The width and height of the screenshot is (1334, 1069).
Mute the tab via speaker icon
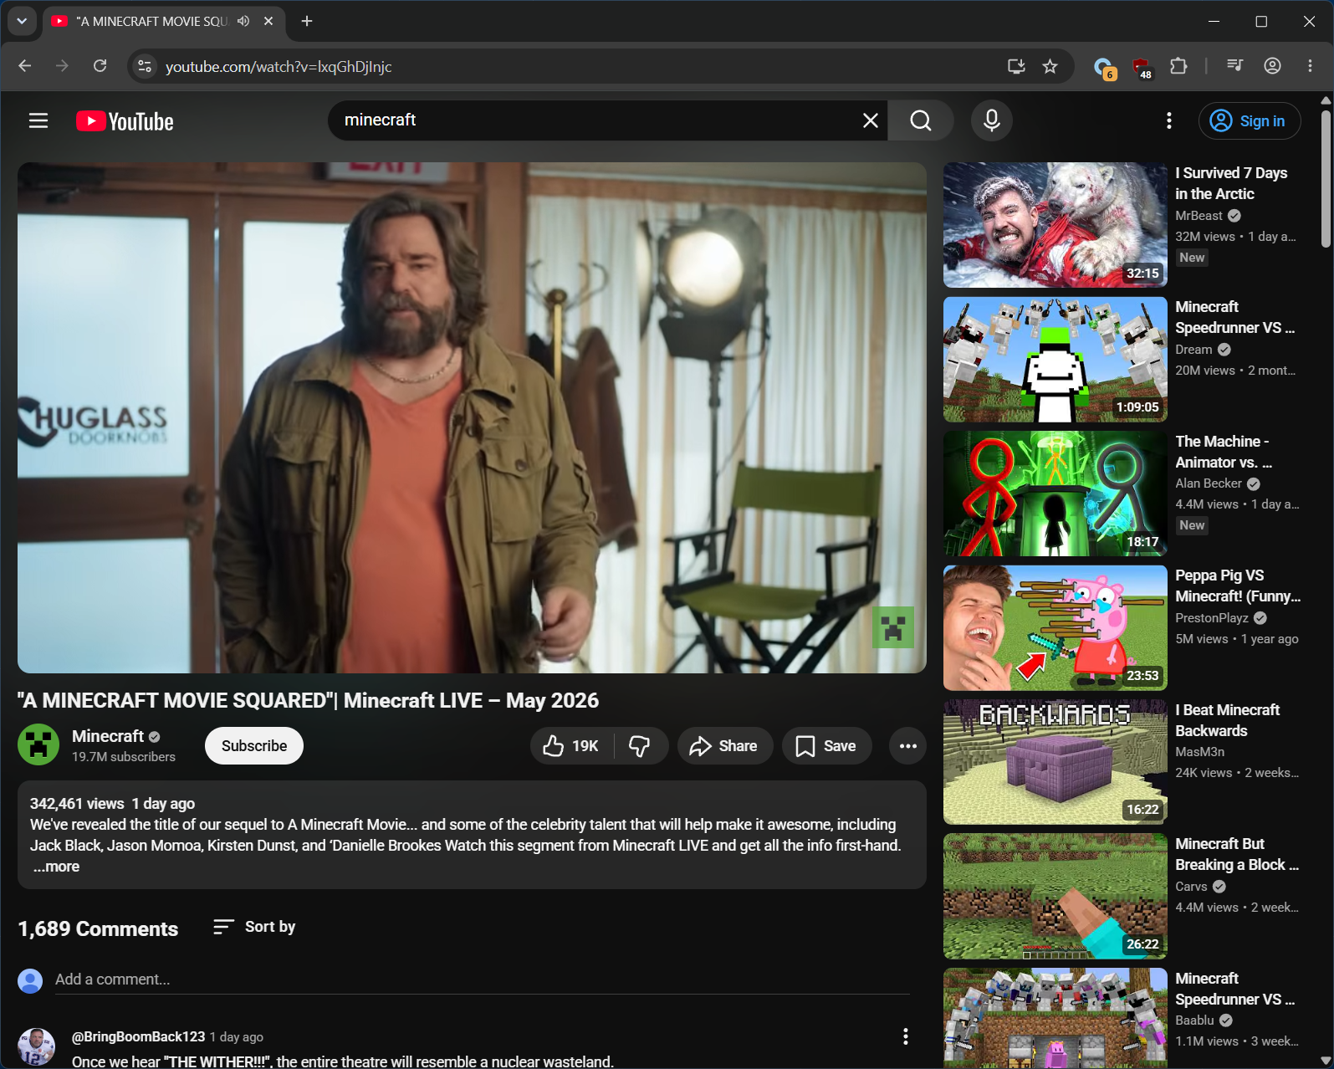(x=243, y=21)
